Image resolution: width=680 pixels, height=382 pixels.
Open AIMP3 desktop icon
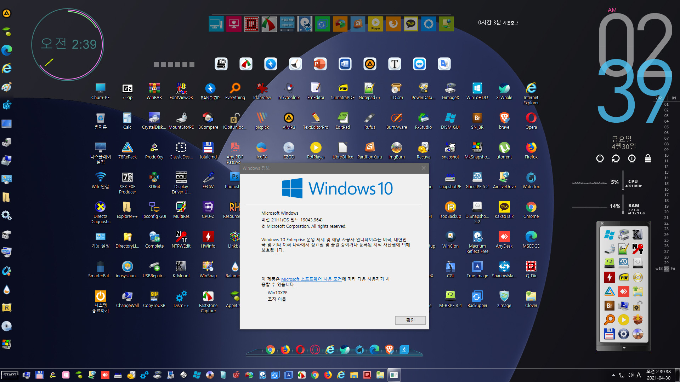click(289, 121)
